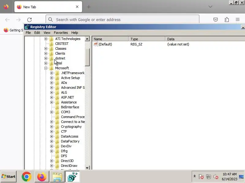Select the DataAccess folder icon
The width and height of the screenshot is (245, 183).
[x=57, y=136]
